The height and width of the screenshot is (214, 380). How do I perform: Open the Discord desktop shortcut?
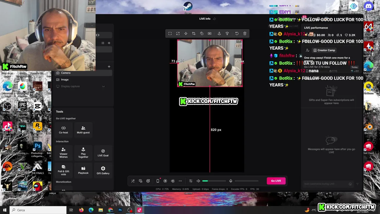tap(368, 7)
